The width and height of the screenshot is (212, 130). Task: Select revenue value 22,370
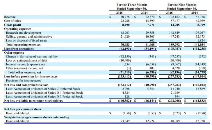[150, 17]
